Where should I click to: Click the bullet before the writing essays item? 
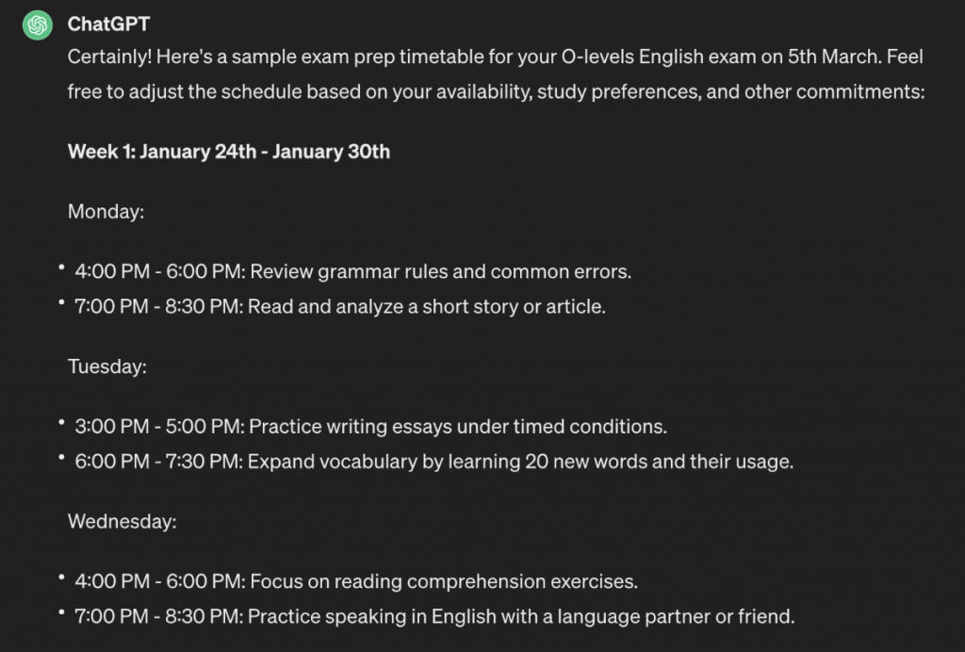[x=61, y=423]
